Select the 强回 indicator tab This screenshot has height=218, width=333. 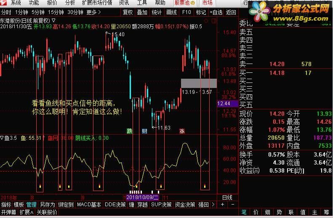coord(203,205)
